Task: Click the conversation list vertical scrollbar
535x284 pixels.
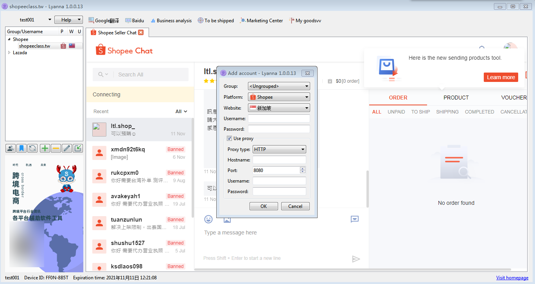Action: coord(192,168)
